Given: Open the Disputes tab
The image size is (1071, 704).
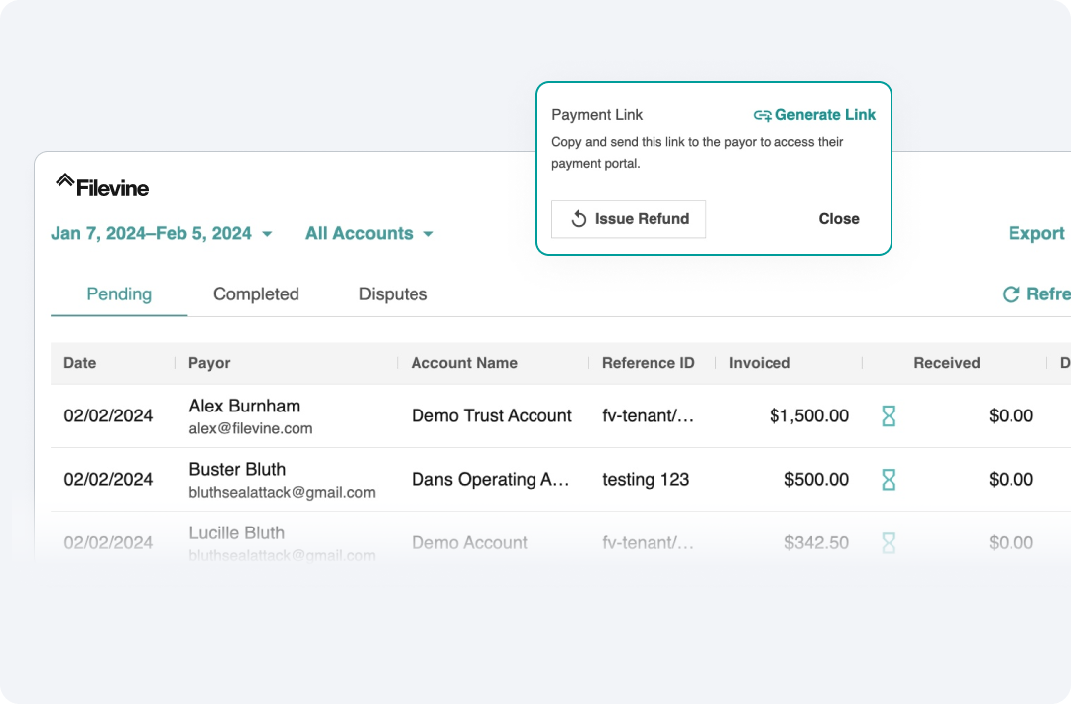Looking at the screenshot, I should click(x=393, y=294).
